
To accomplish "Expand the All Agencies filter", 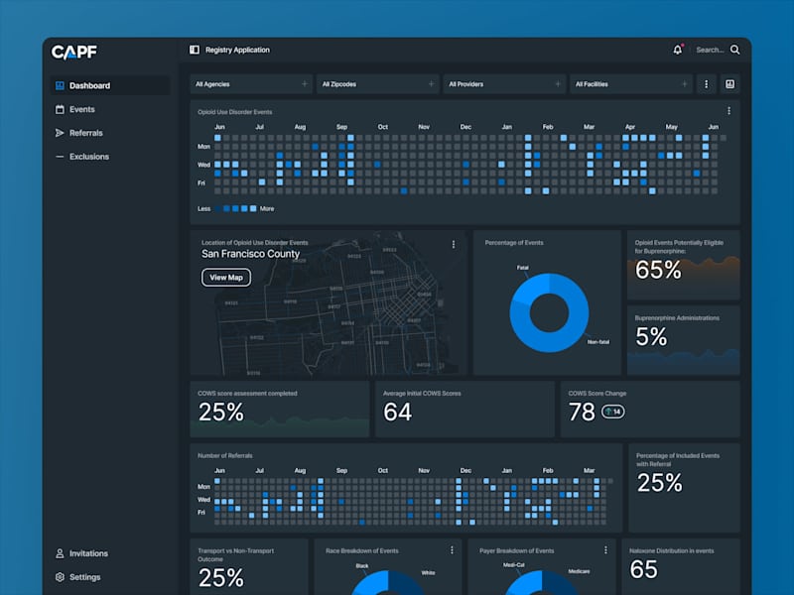I will pyautogui.click(x=252, y=84).
